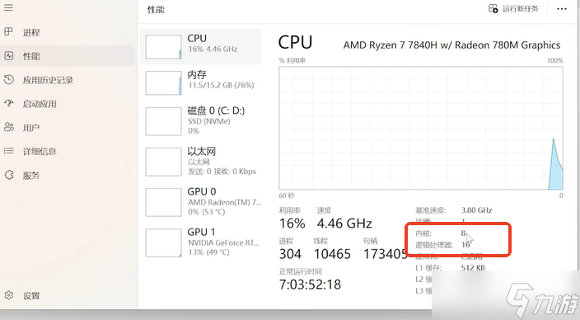
Task: Select the 以太网 Ethernet resource entry
Action: click(200, 162)
